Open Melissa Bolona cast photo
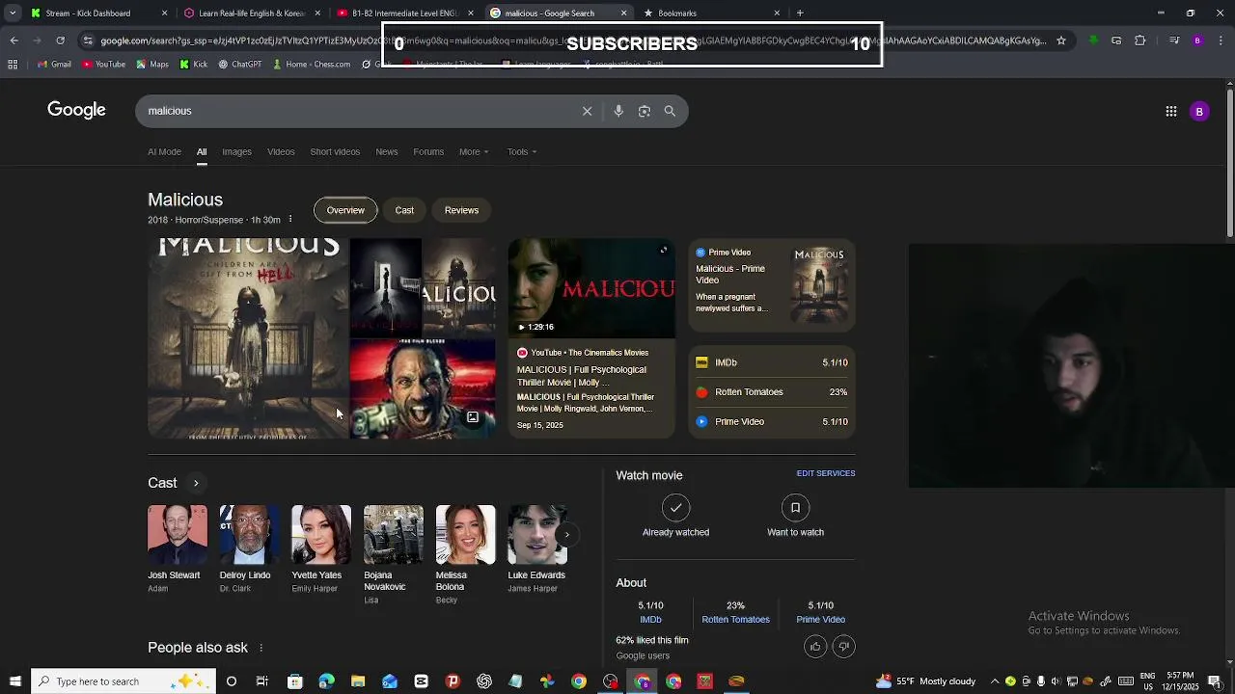Viewport: 1235px width, 694px height. pos(465,534)
